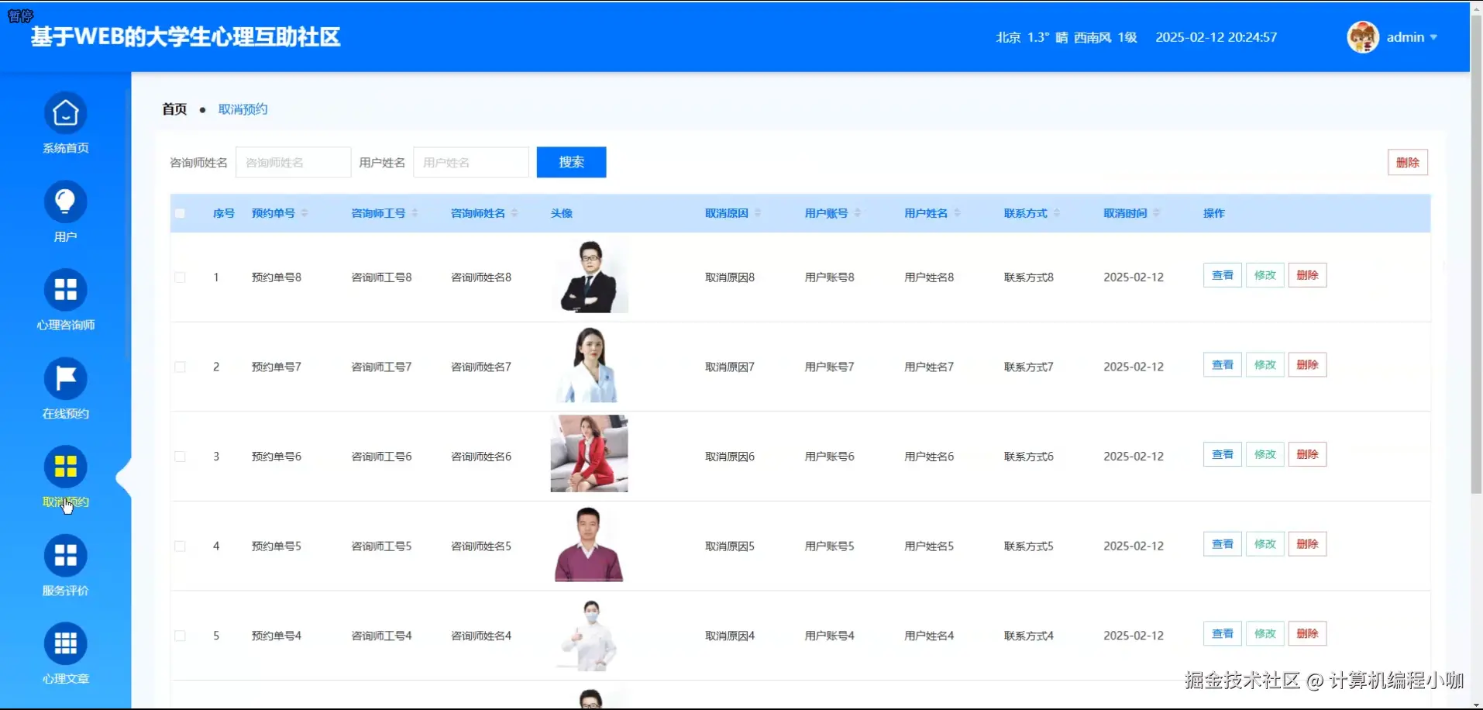Open the 首页 breadcrumb item
The image size is (1483, 710).
[174, 109]
